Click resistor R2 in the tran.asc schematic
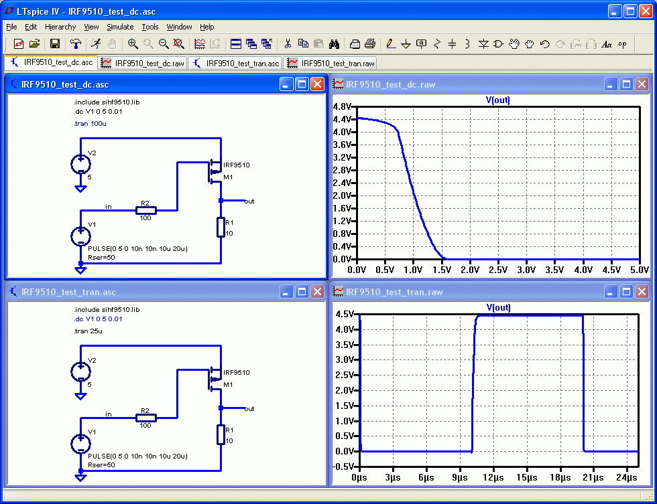The image size is (657, 504). click(146, 418)
